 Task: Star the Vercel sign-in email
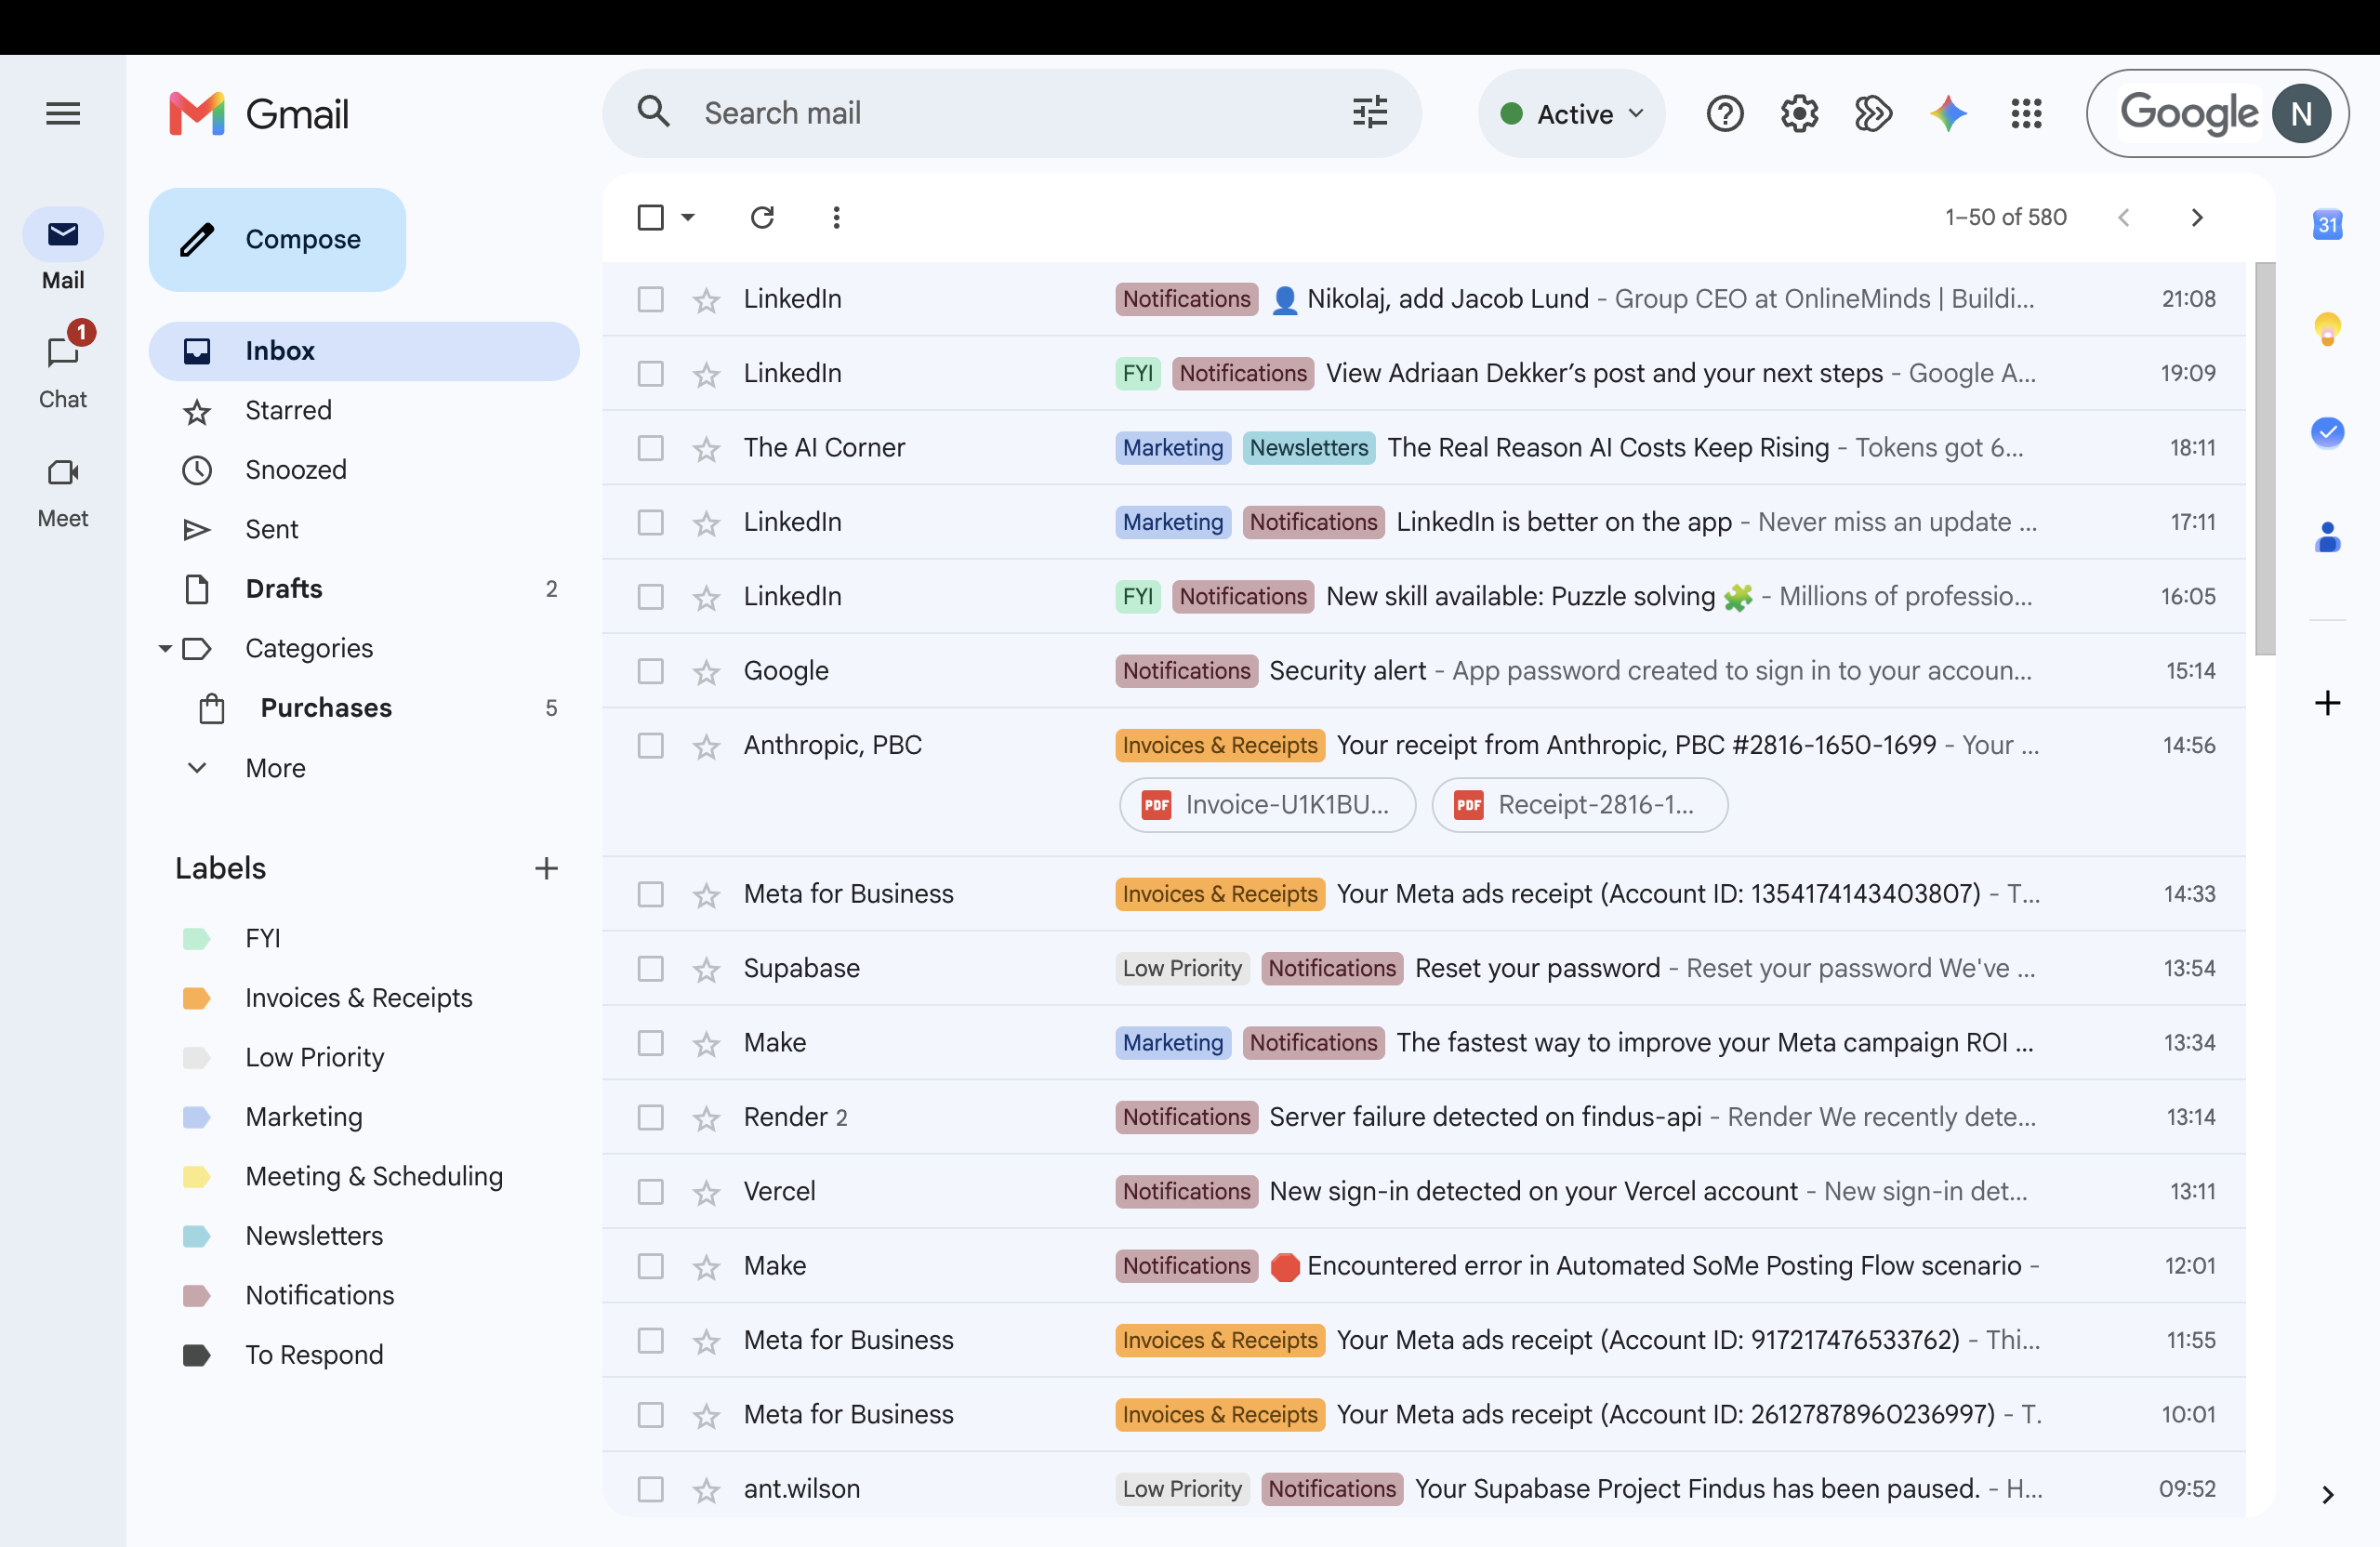[706, 1192]
